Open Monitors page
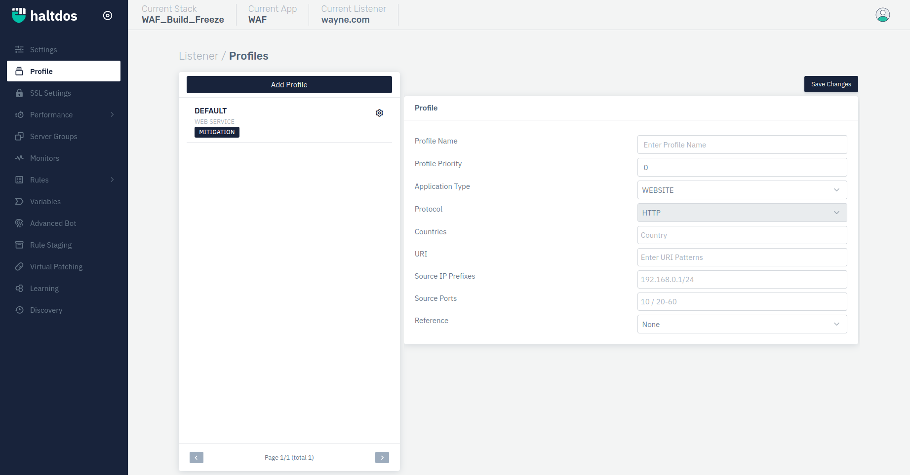 pyautogui.click(x=64, y=158)
